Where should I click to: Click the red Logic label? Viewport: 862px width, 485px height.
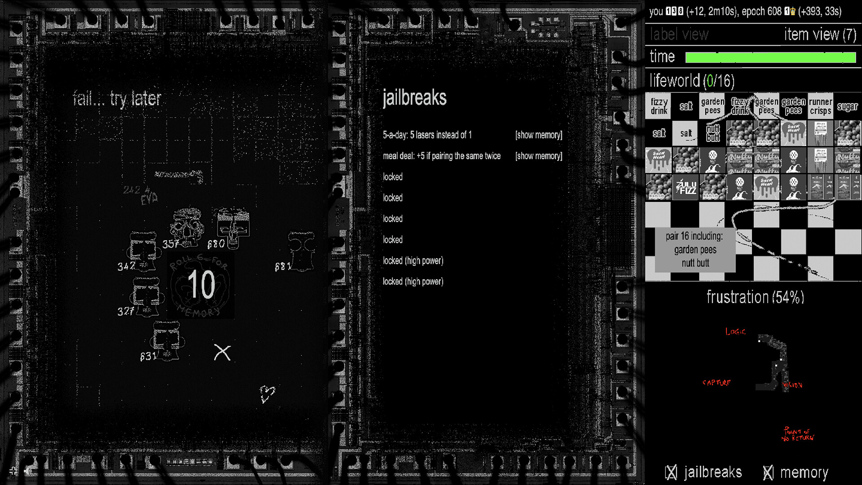tap(735, 331)
